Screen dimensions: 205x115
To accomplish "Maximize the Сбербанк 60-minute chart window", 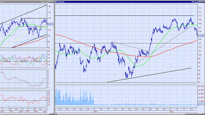I will (x=201, y=2).
